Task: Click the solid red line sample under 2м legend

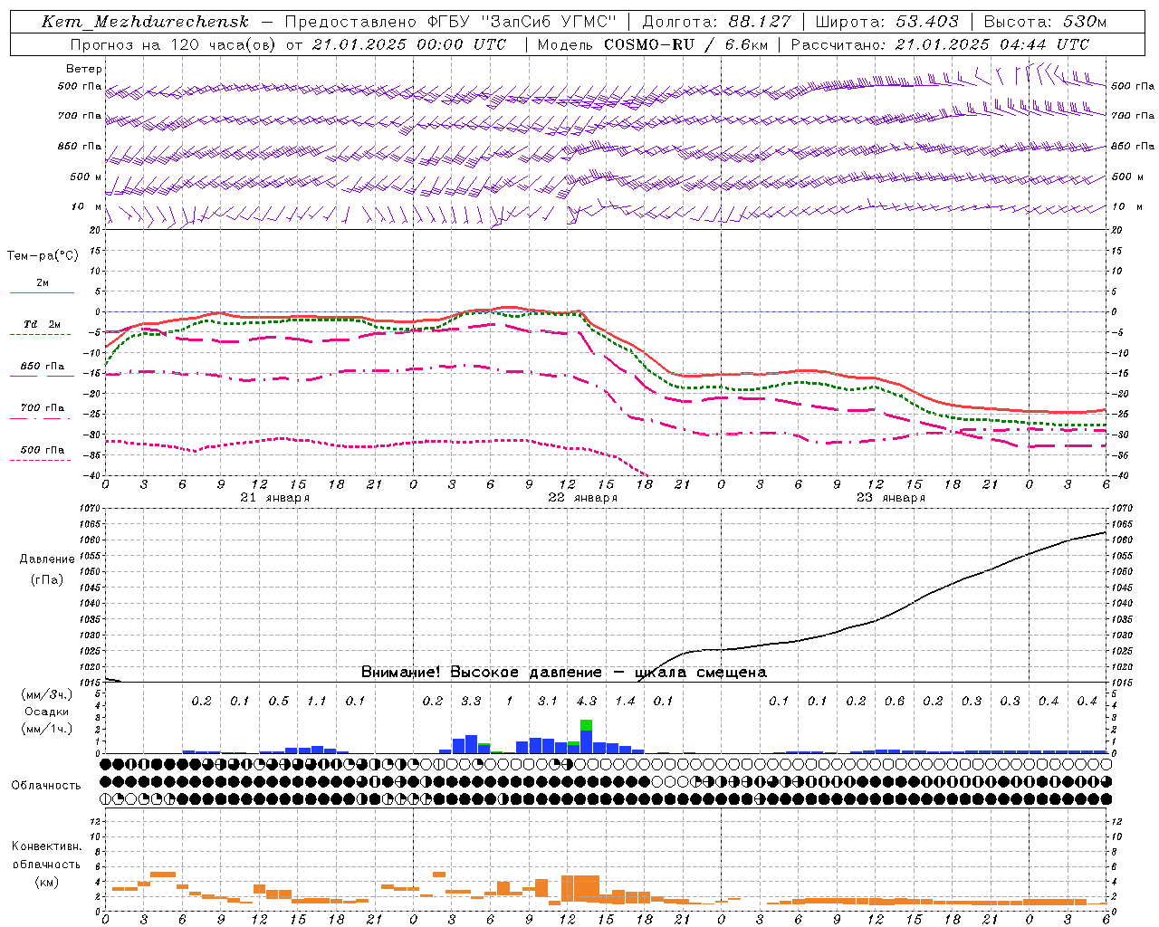Action: [42, 292]
